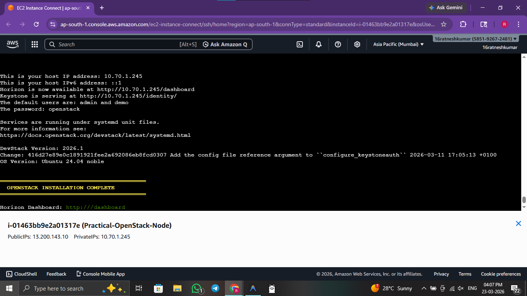Click the Ask Gemini button
The image size is (527, 296).
pyautogui.click(x=446, y=8)
